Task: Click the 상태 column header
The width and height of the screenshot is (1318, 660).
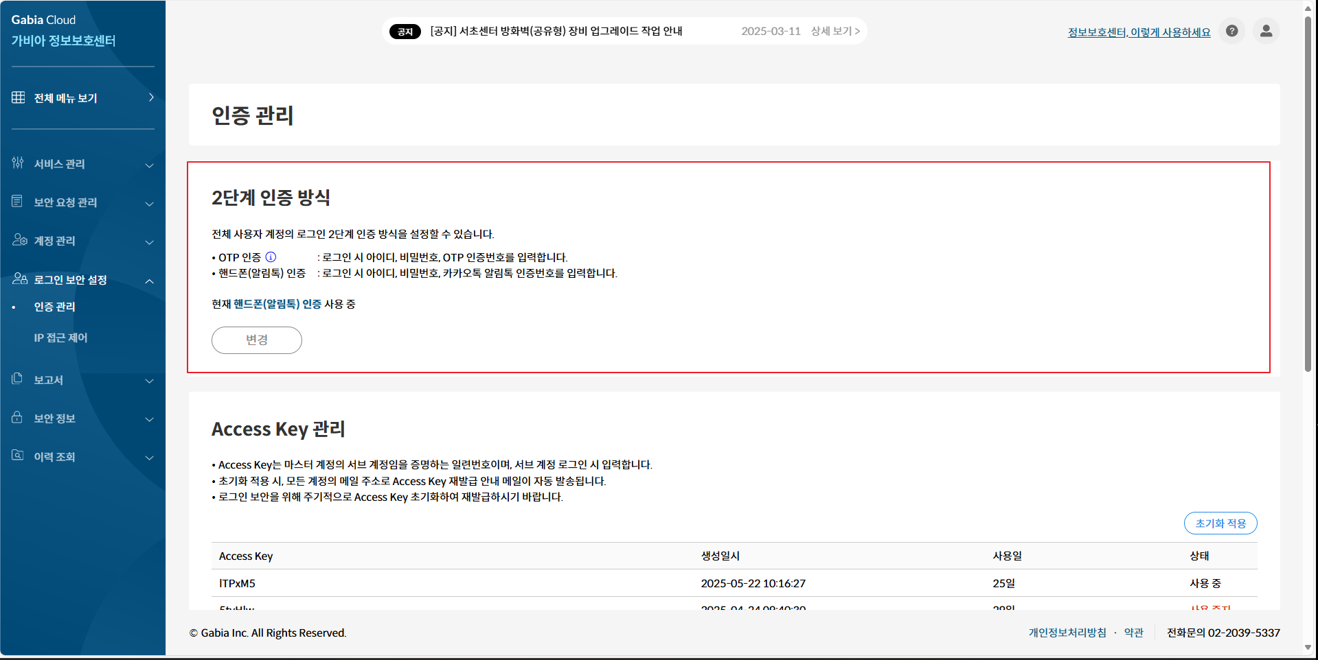Action: [1199, 556]
